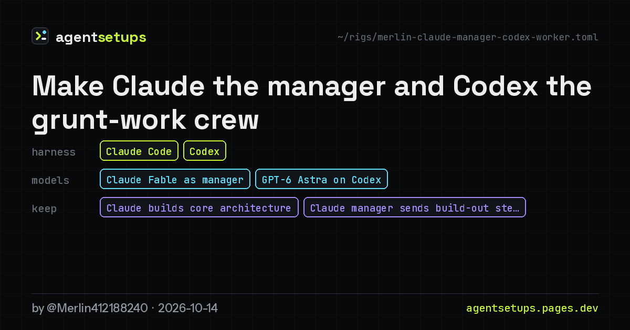Screen dimensions: 630x330
Task: Click the author handle @Merlin412188240
Action: 97,309
